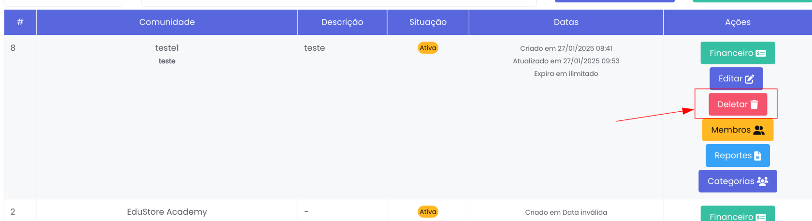Viewport: 812px width, 221px height.
Task: Select the teste1 community name
Action: click(167, 48)
